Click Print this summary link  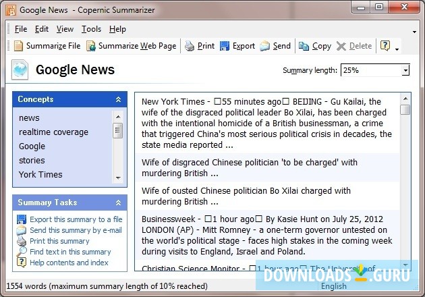[x=59, y=241]
